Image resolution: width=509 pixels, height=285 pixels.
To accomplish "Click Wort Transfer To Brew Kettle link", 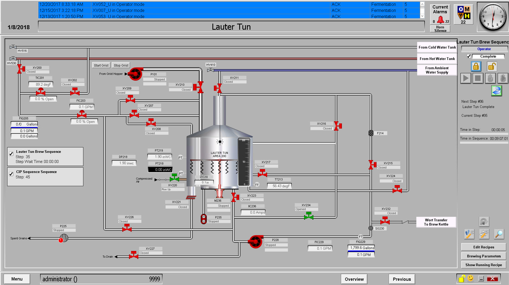I will pyautogui.click(x=436, y=222).
